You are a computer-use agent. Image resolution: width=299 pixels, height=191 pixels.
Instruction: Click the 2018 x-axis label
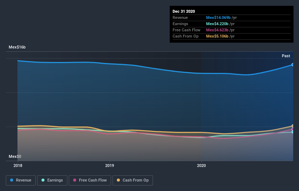18,165
